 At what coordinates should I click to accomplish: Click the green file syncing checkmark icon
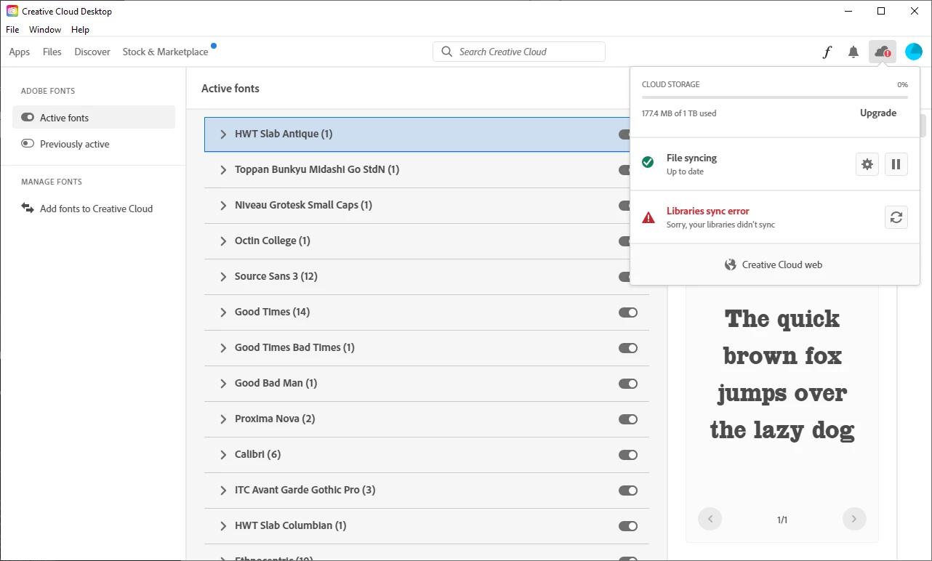click(x=648, y=162)
